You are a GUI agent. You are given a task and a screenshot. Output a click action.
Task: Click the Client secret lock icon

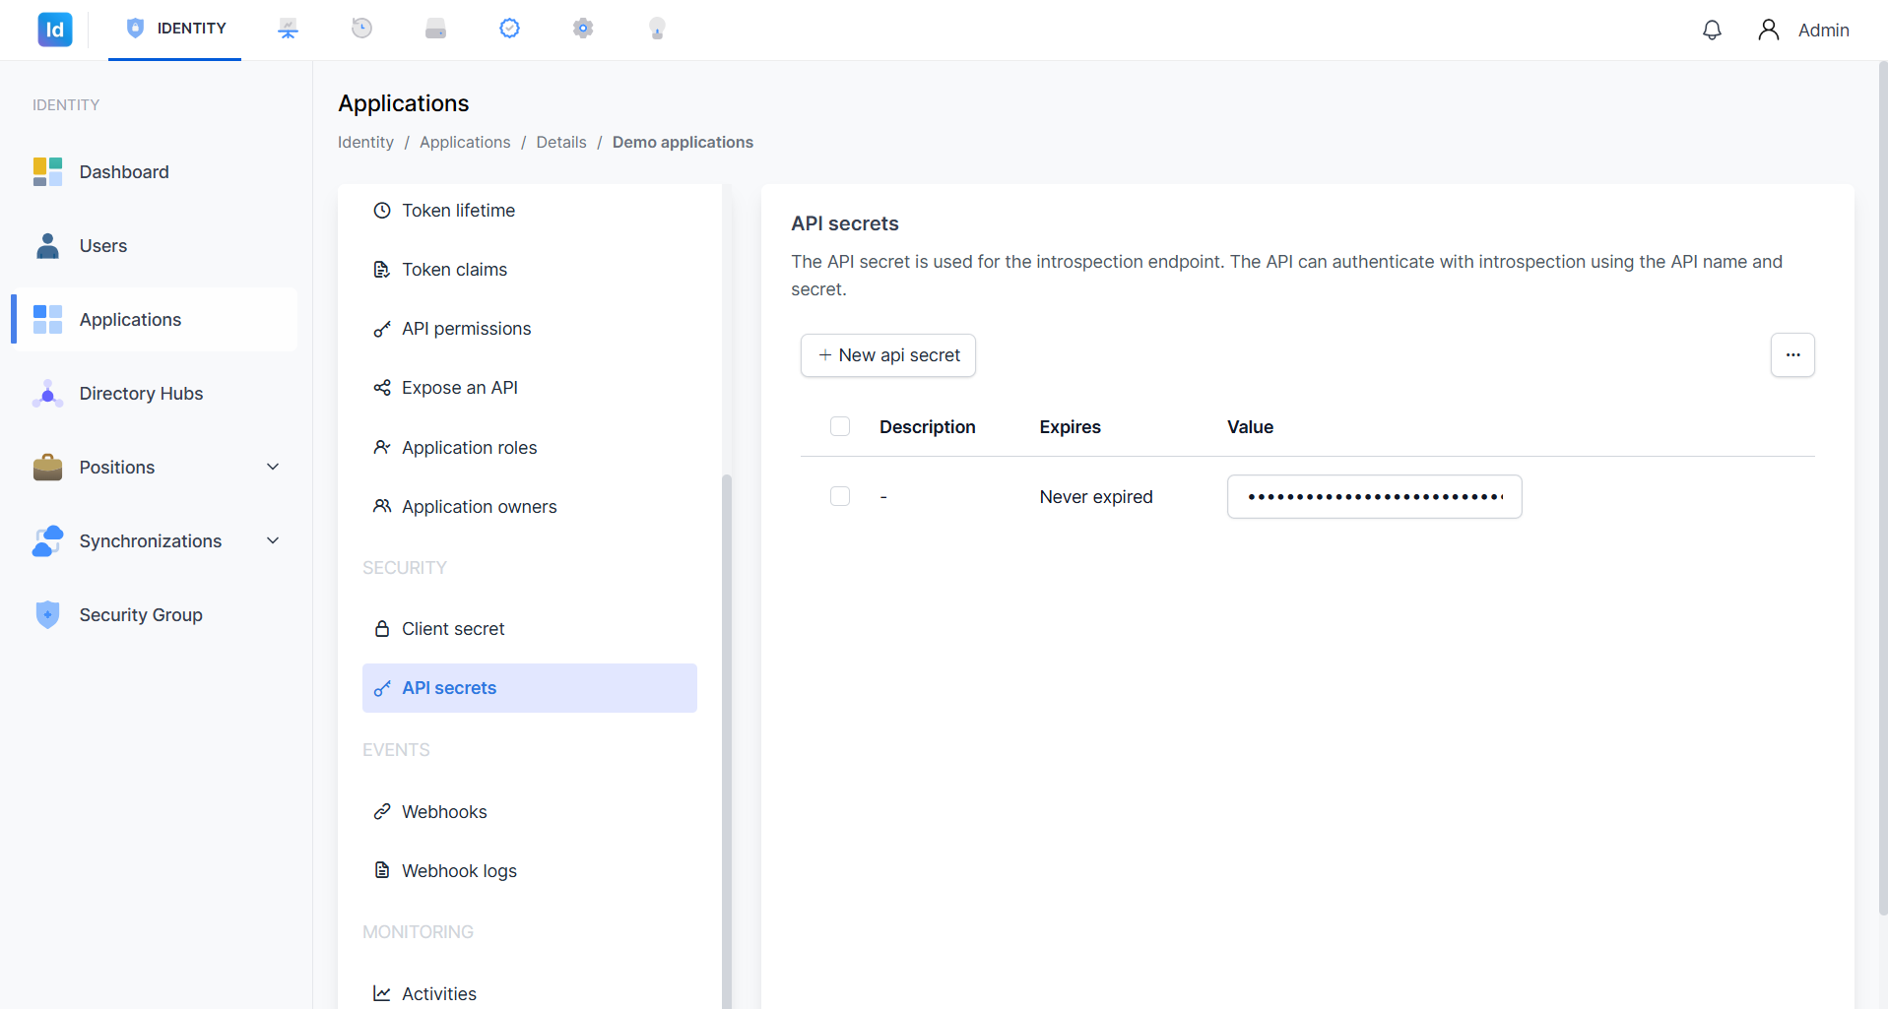(382, 629)
